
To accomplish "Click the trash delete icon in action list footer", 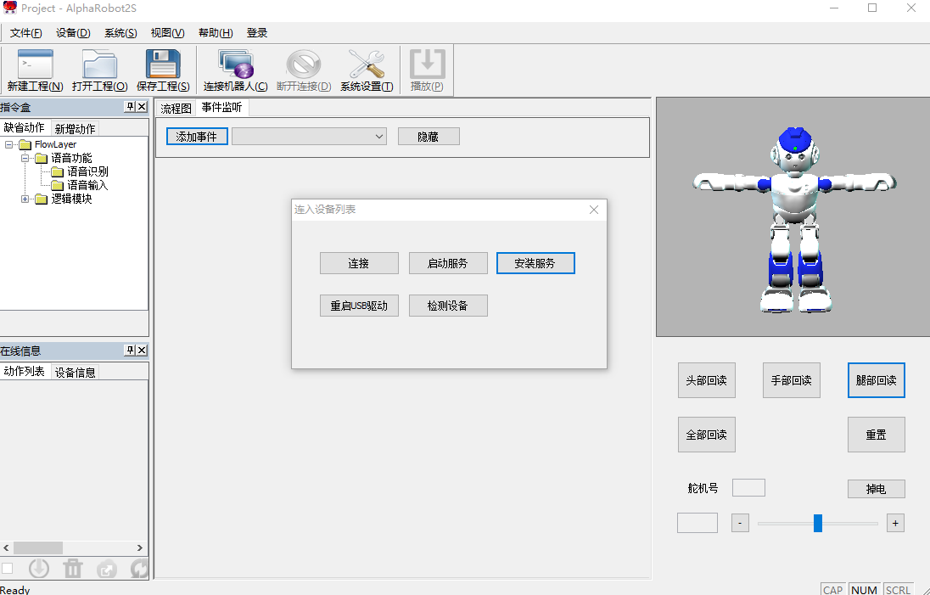I will click(x=73, y=569).
